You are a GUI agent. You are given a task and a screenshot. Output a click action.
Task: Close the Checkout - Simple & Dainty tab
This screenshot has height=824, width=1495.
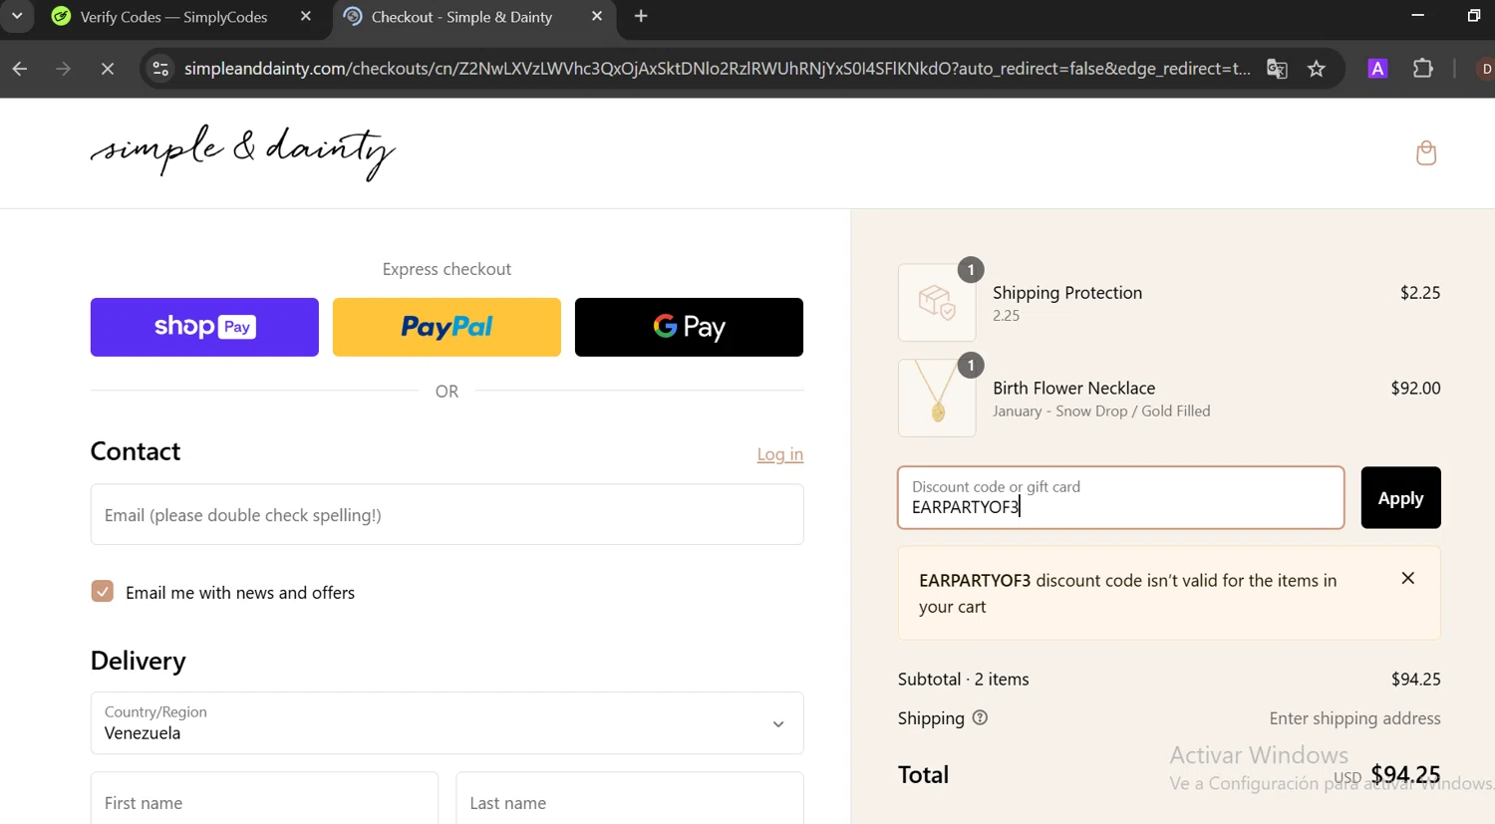[x=597, y=16]
